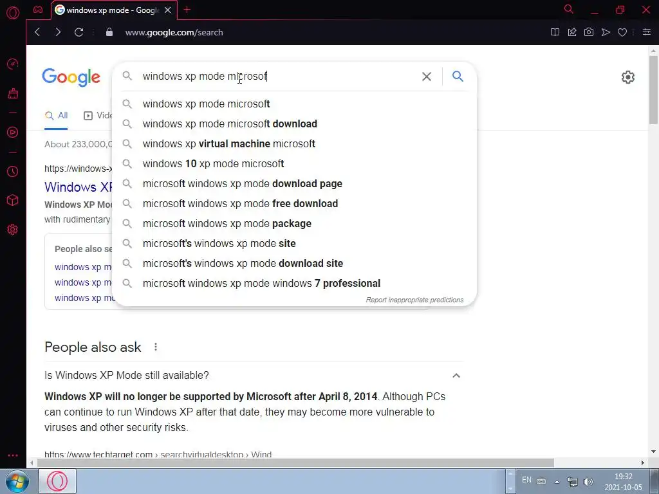Open sidebar three dots setup

13,455
